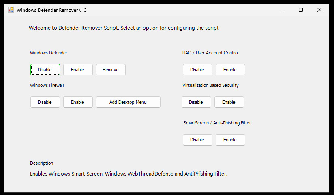This screenshot has height=195, width=334.
Task: Click the Virtualization Based Security label
Action: pos(210,85)
